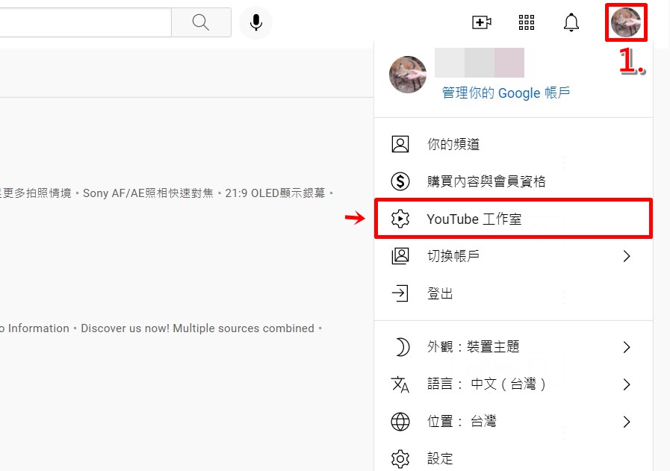The image size is (670, 471).
Task: Expand the 語言 chevron arrow
Action: 627,384
